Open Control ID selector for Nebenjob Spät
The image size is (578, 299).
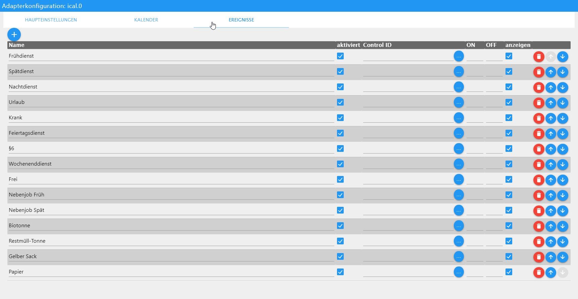point(459,210)
